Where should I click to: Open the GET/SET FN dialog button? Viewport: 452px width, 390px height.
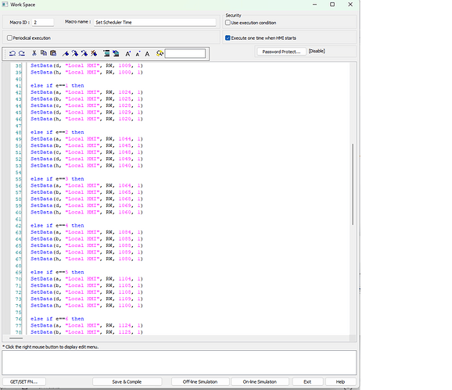pyautogui.click(x=23, y=381)
